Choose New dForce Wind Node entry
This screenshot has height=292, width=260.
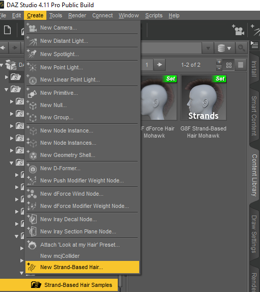click(x=82, y=194)
